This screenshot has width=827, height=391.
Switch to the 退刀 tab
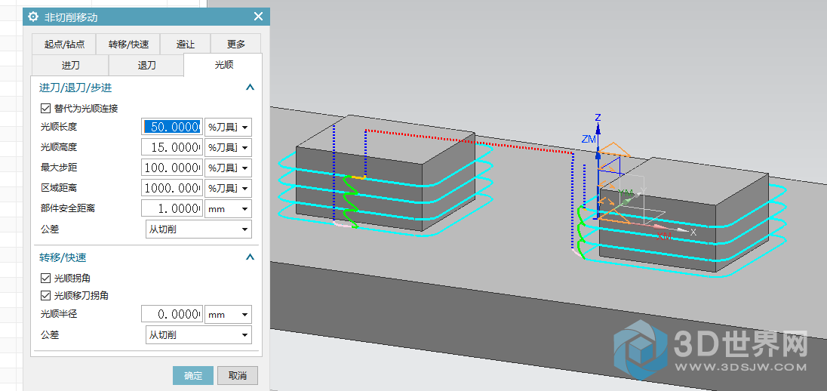(x=146, y=65)
